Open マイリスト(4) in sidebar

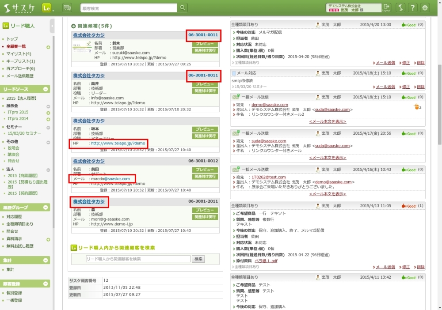[x=19, y=54]
